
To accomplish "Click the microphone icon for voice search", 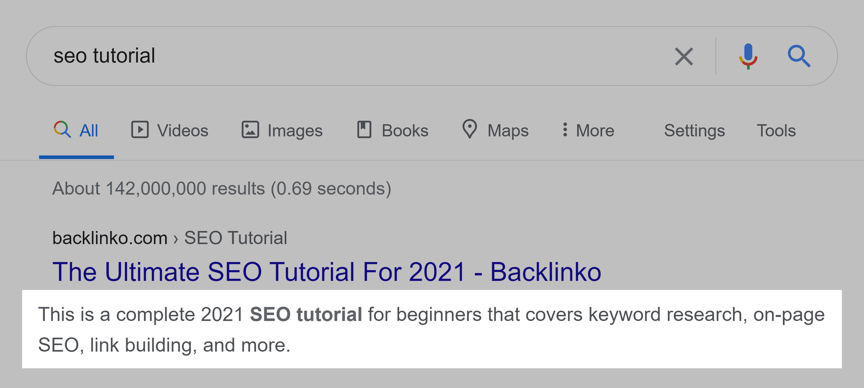I will click(748, 56).
